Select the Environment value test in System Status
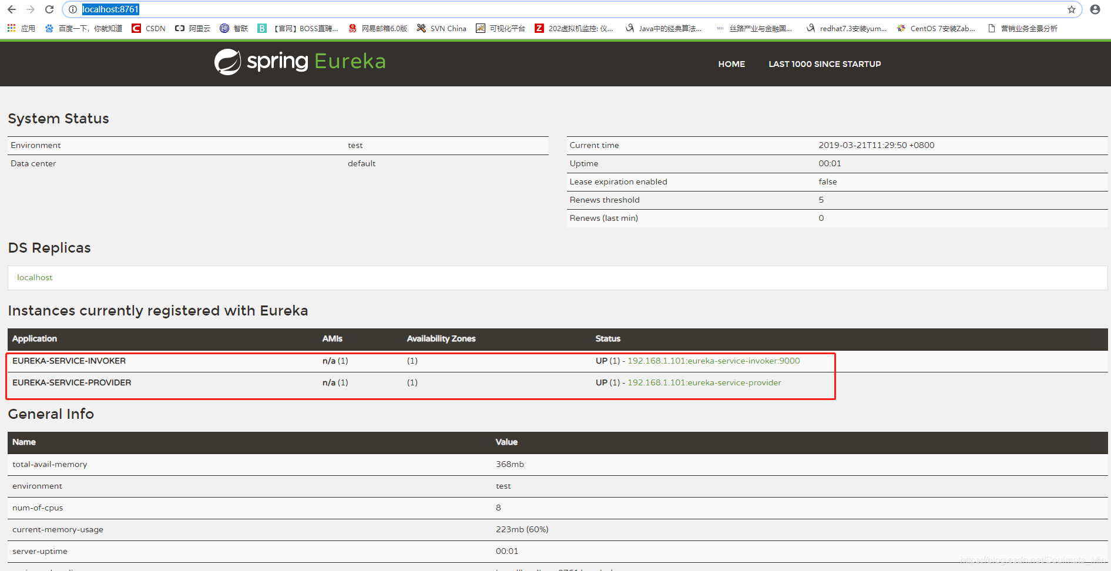The image size is (1111, 571). pyautogui.click(x=355, y=145)
